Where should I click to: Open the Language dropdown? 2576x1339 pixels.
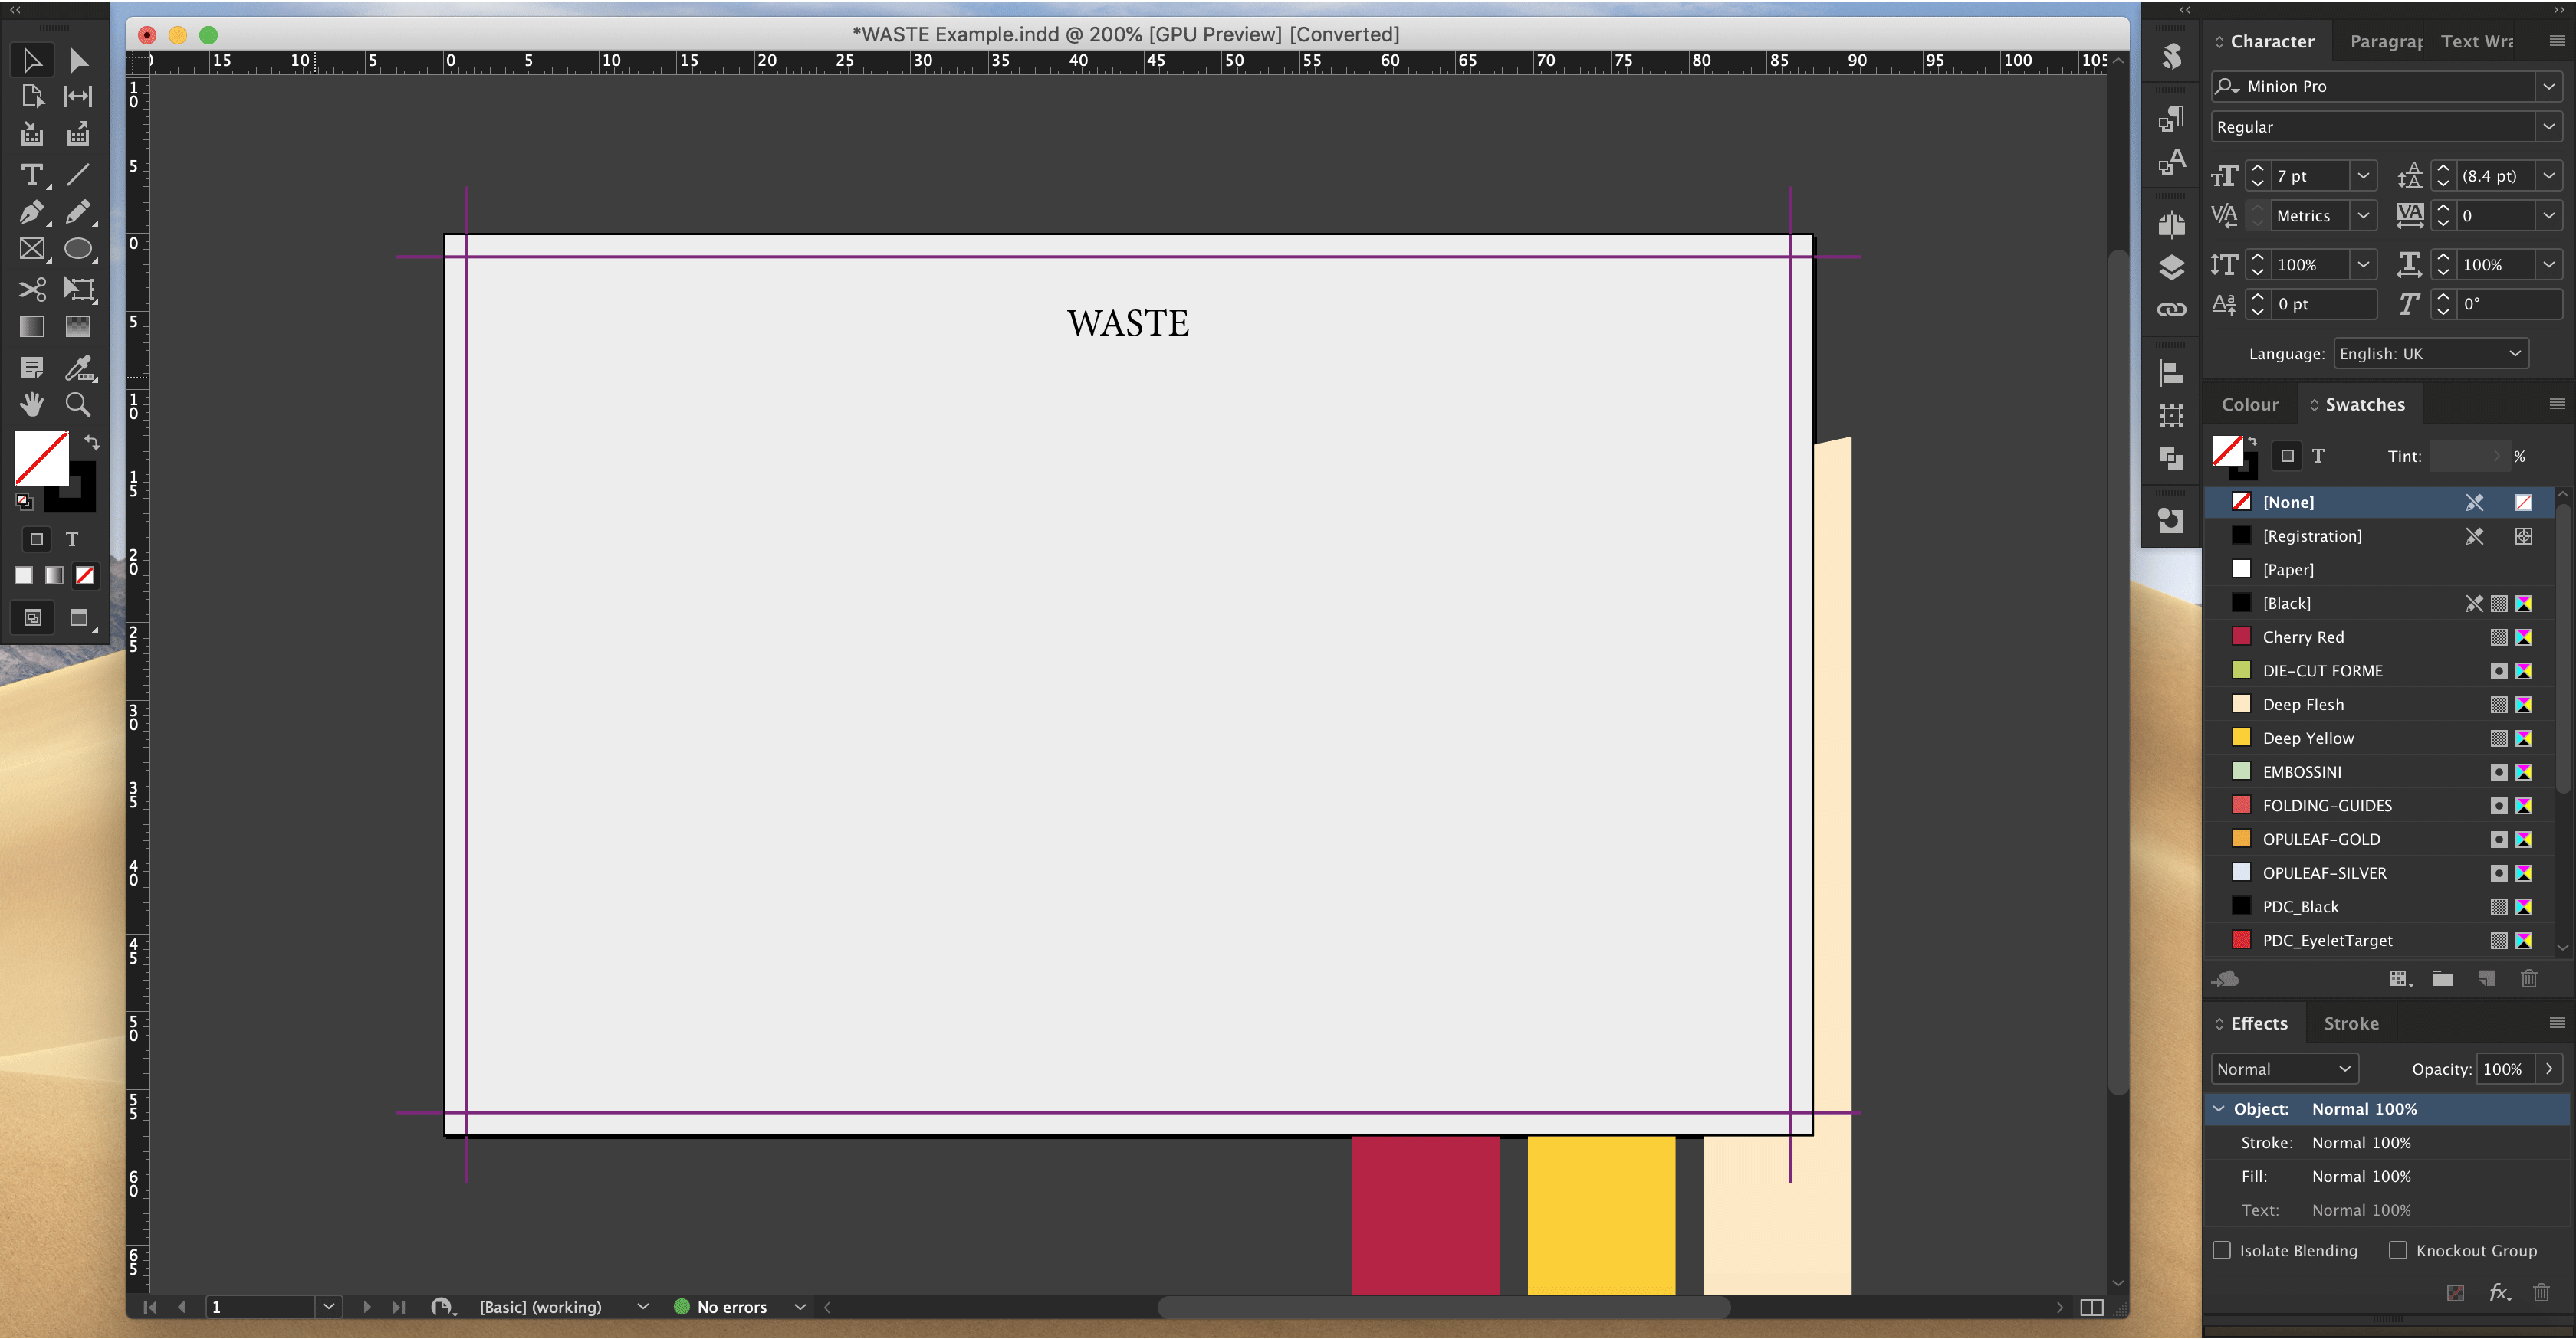[2430, 354]
